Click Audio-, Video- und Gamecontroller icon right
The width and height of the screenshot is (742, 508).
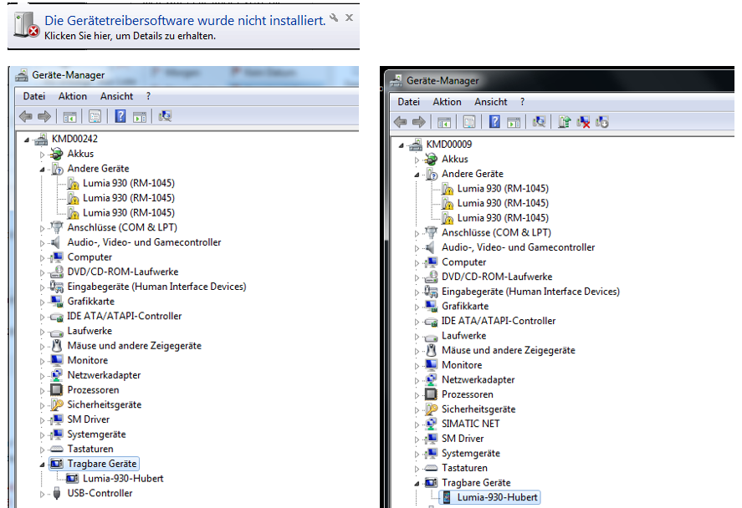(x=431, y=247)
